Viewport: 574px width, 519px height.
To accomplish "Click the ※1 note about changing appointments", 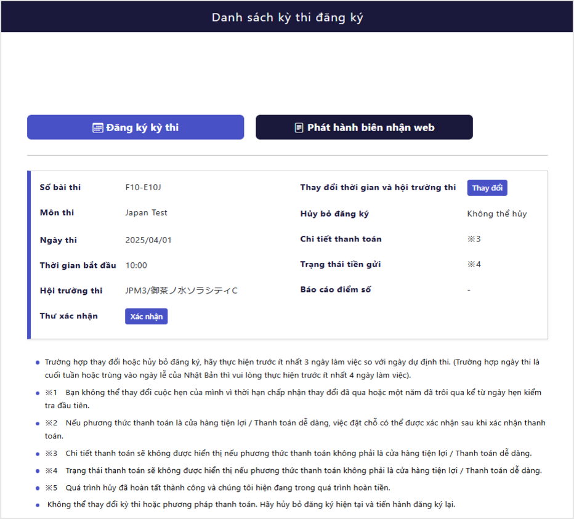I will point(293,392).
